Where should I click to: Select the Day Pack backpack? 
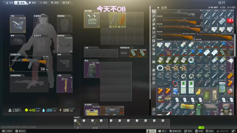point(92,70)
